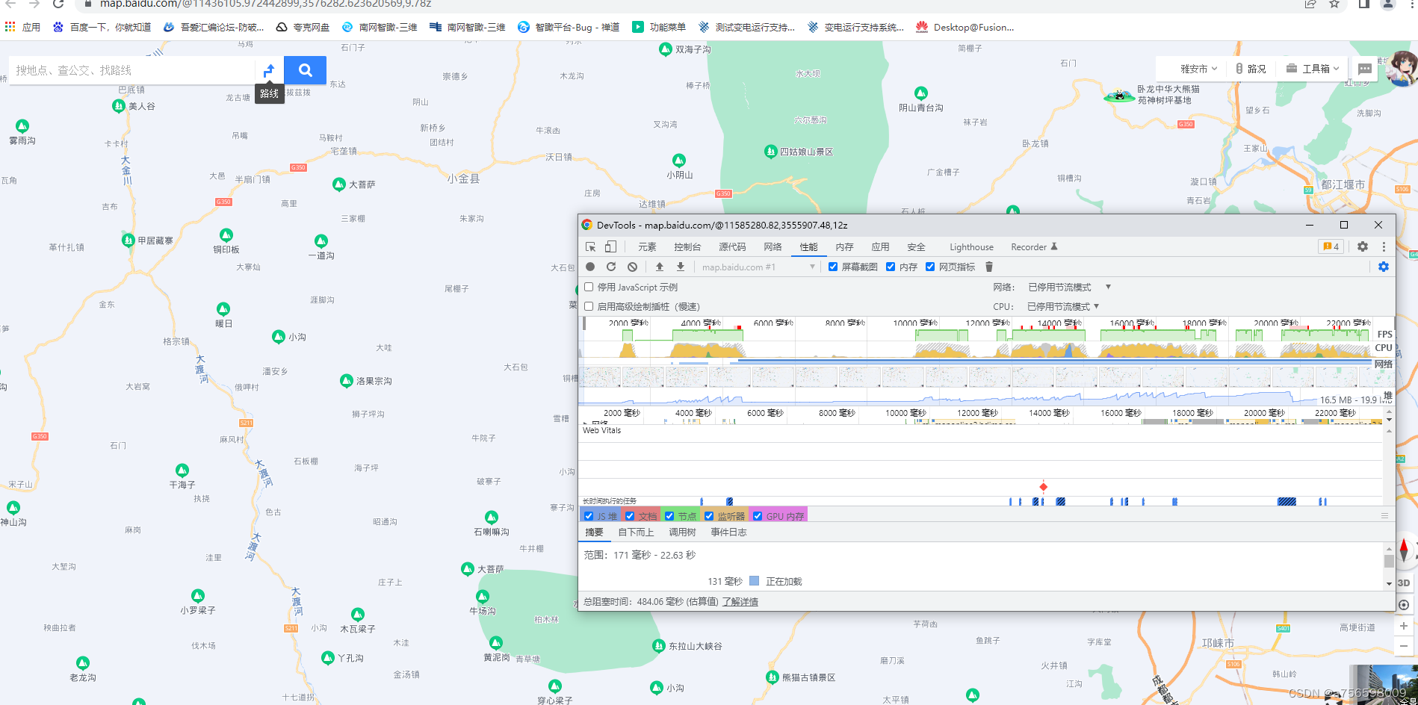Open capture settings blue gear icon
1418x705 pixels.
1384,267
